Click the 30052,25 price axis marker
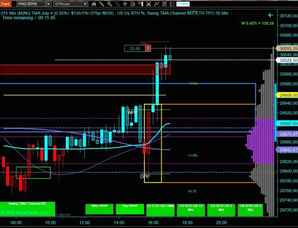 coord(288,49)
